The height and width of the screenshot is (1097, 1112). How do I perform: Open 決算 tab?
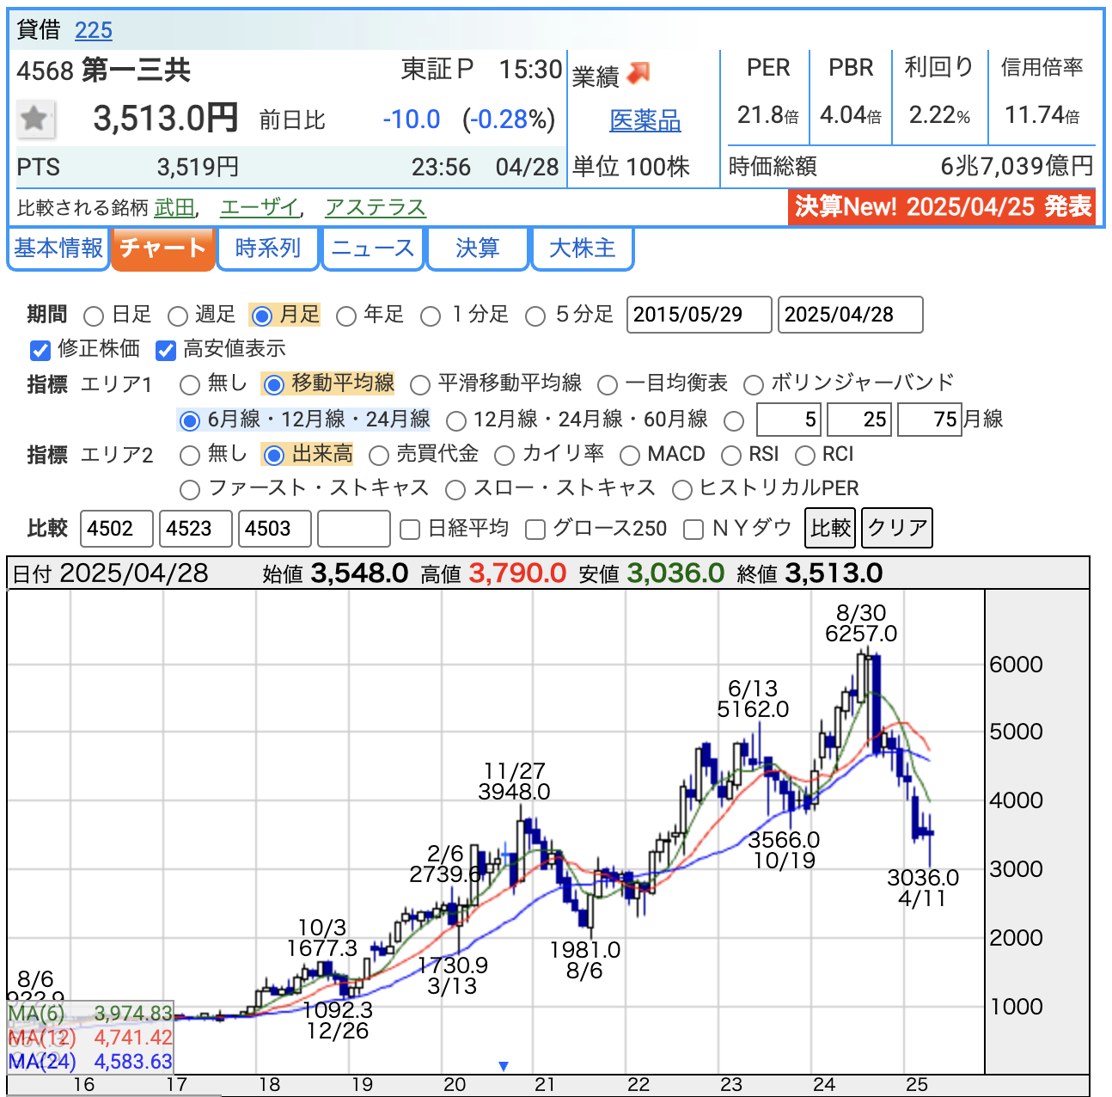478,248
